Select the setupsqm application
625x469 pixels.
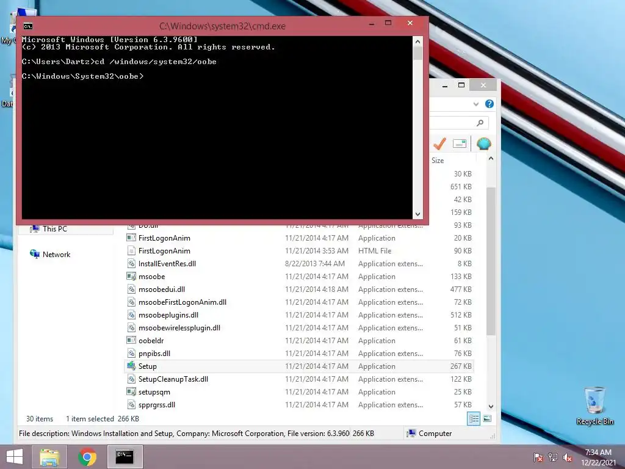pyautogui.click(x=299, y=391)
